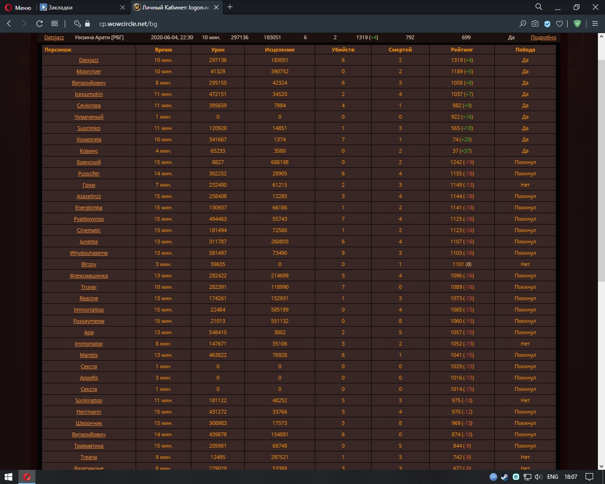Open the Speed Dial grid icon
The image size is (605, 484).
tap(55, 24)
